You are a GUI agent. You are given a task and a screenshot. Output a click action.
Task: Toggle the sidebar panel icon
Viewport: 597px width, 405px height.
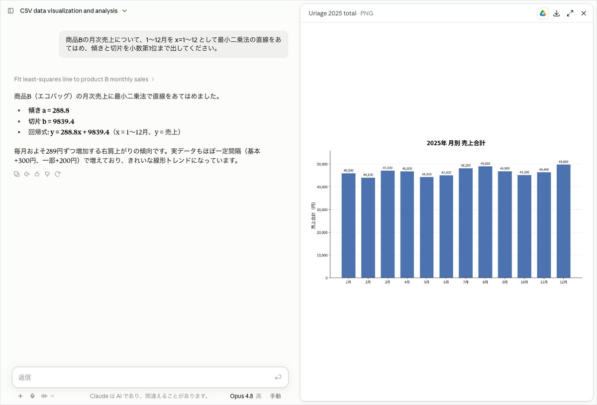11,10
